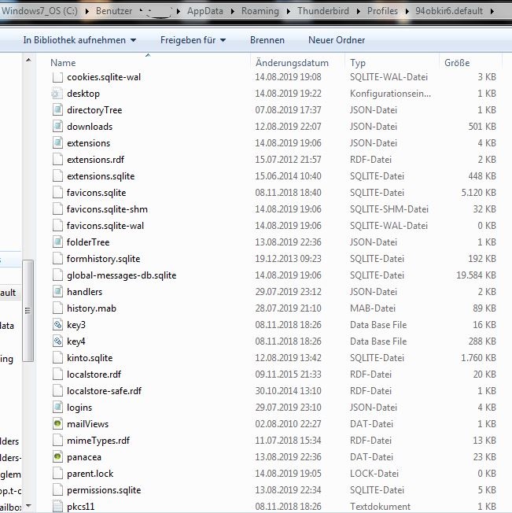Image resolution: width=512 pixels, height=513 pixels.
Task: Expand breadcrumb arrow after Profiles
Action: tap(407, 12)
